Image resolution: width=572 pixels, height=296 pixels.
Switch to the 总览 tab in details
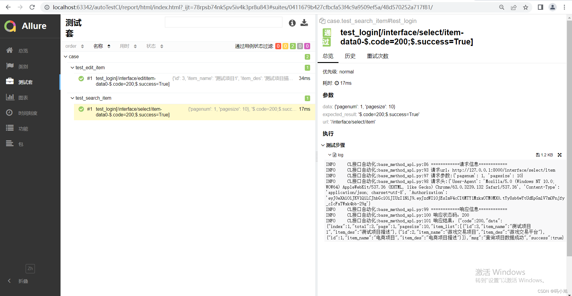[x=328, y=56]
